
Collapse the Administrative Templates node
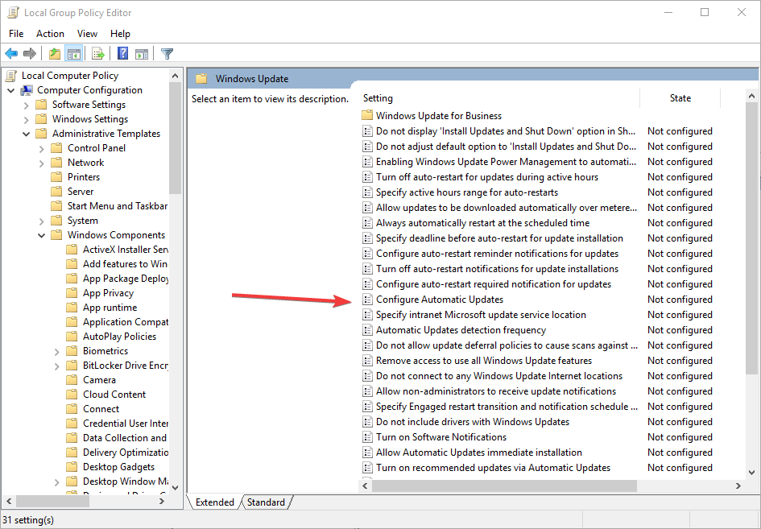click(x=27, y=134)
